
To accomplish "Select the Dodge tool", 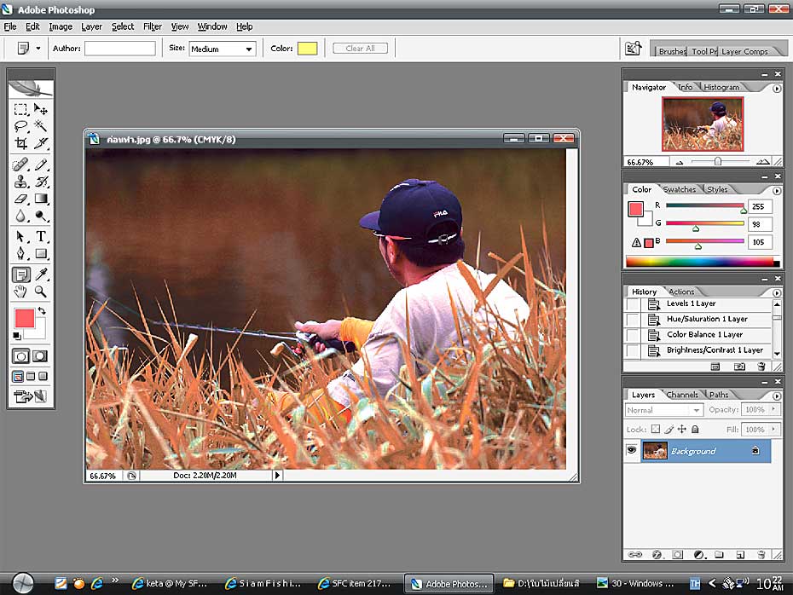I will [x=41, y=216].
